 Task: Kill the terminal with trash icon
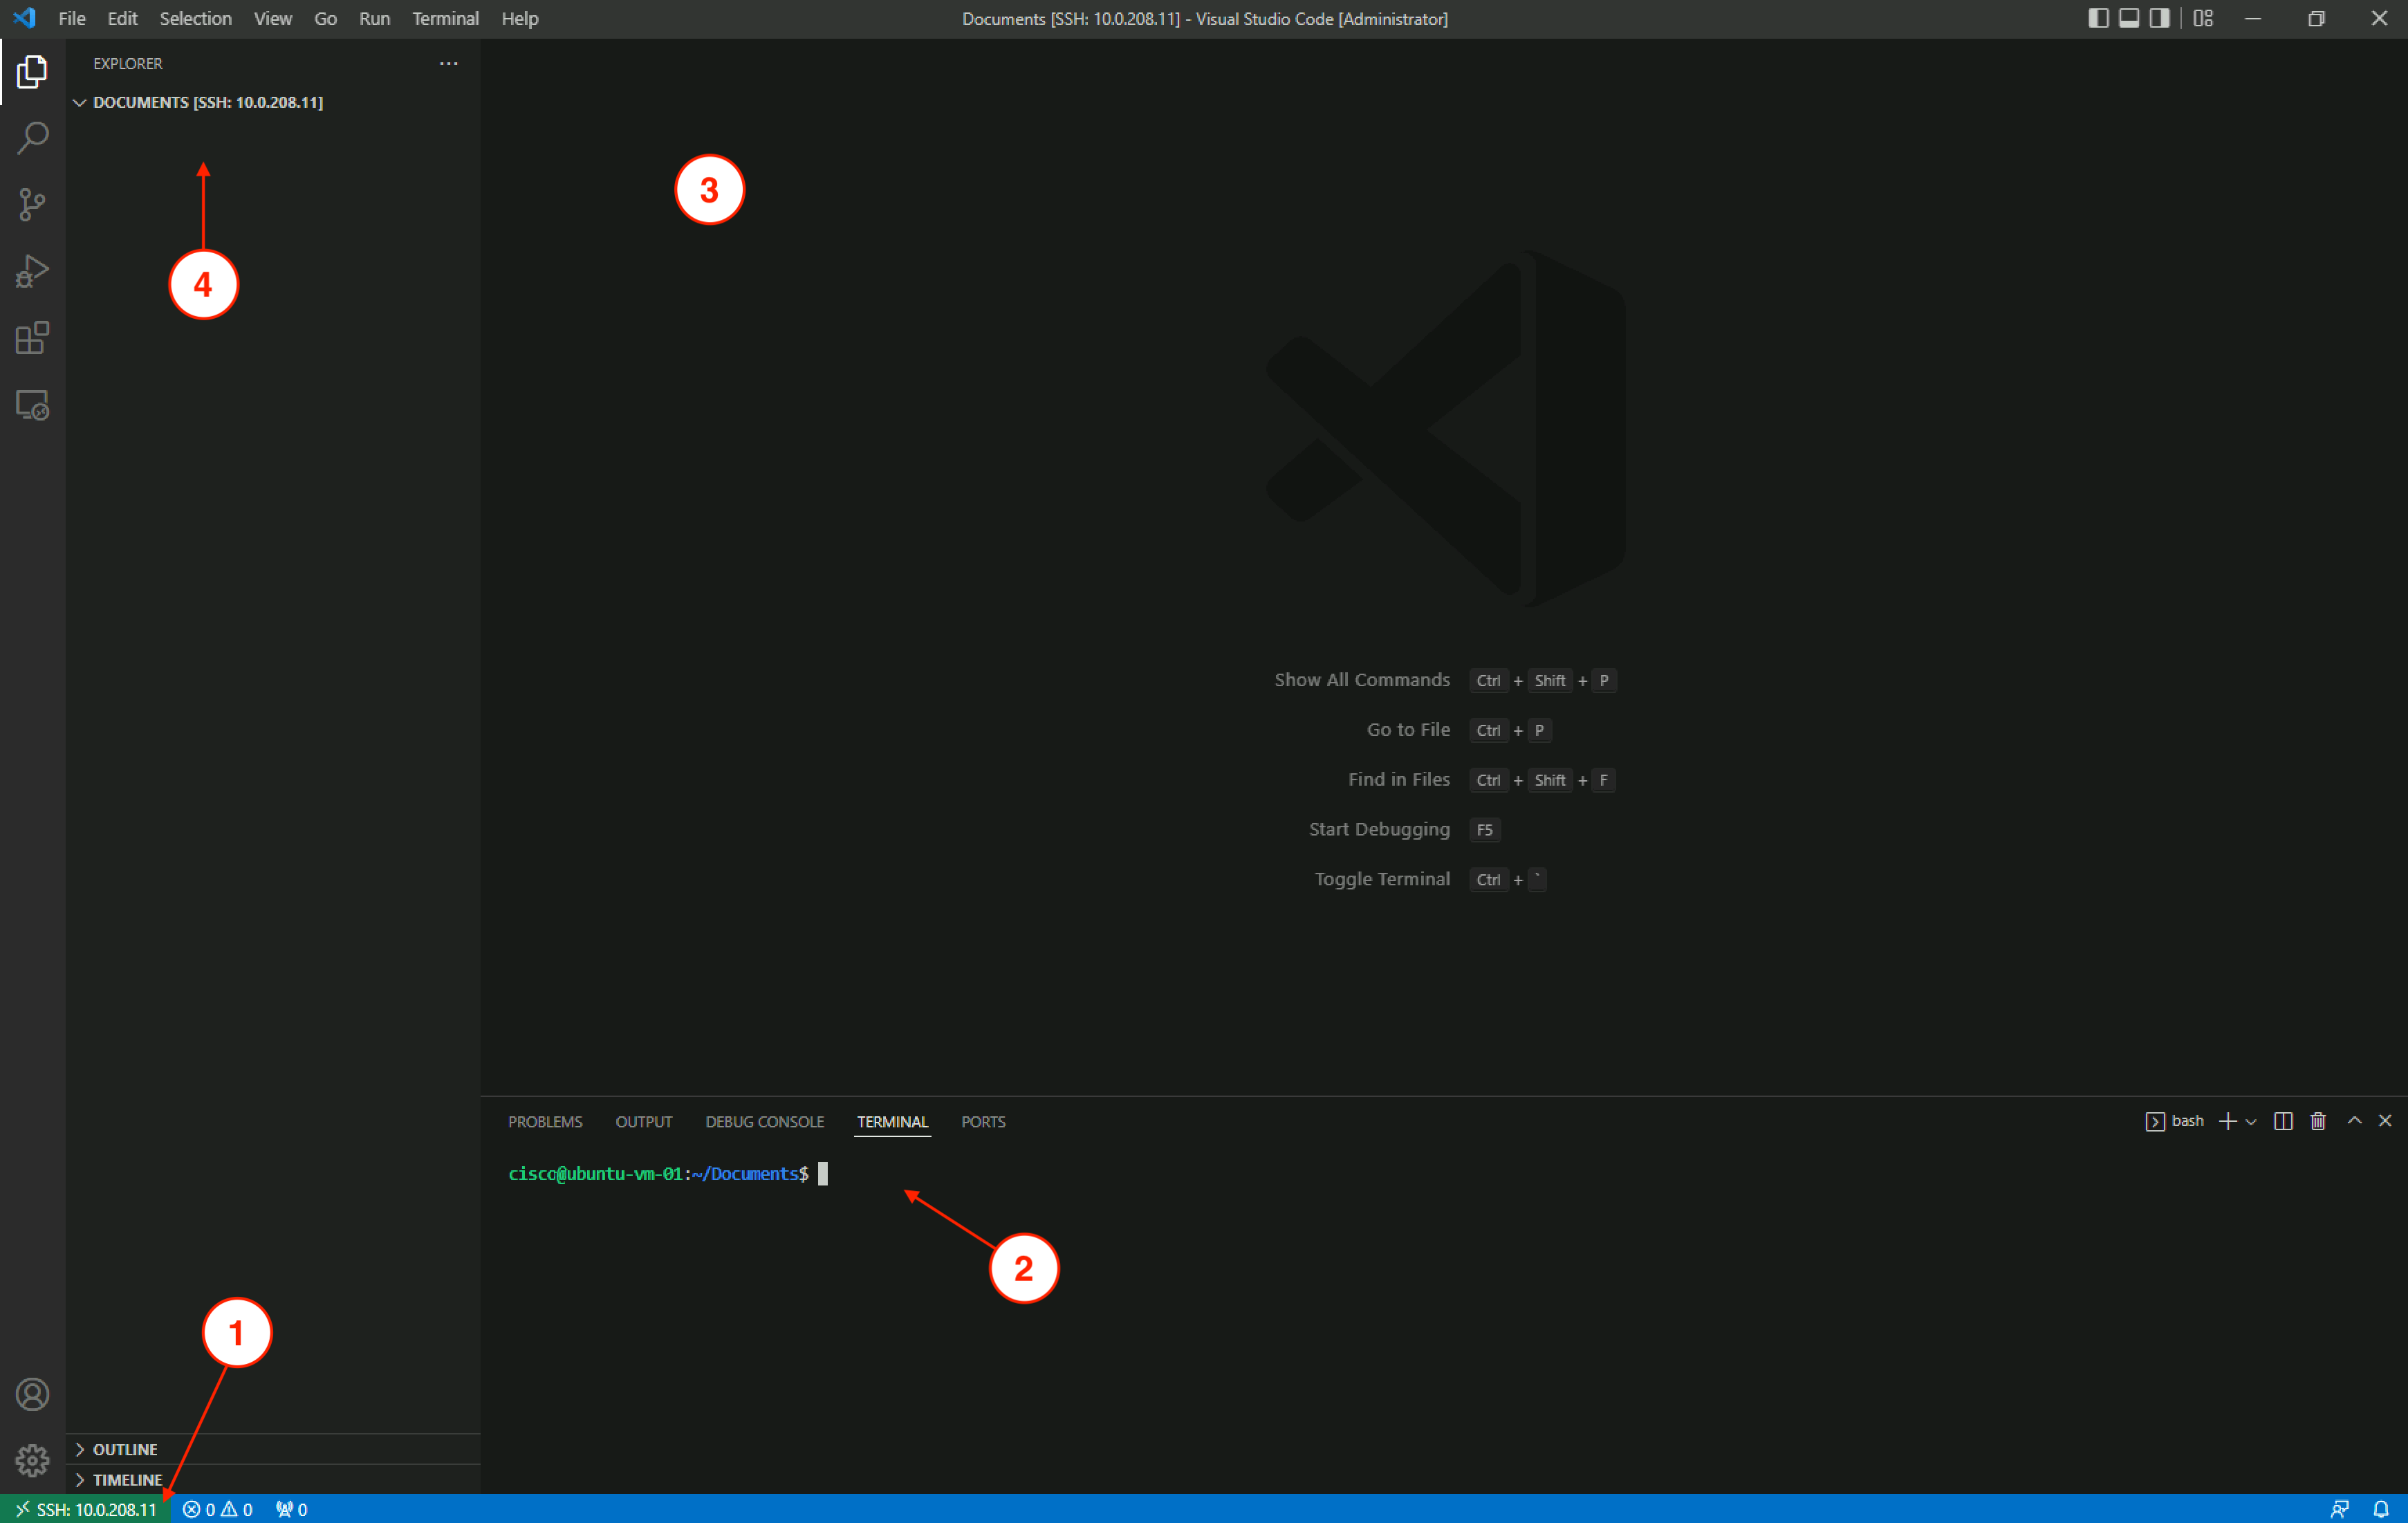click(2318, 1121)
